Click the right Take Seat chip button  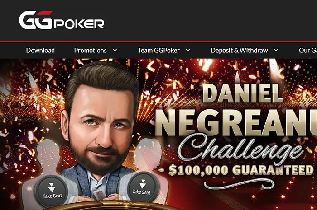tap(143, 187)
